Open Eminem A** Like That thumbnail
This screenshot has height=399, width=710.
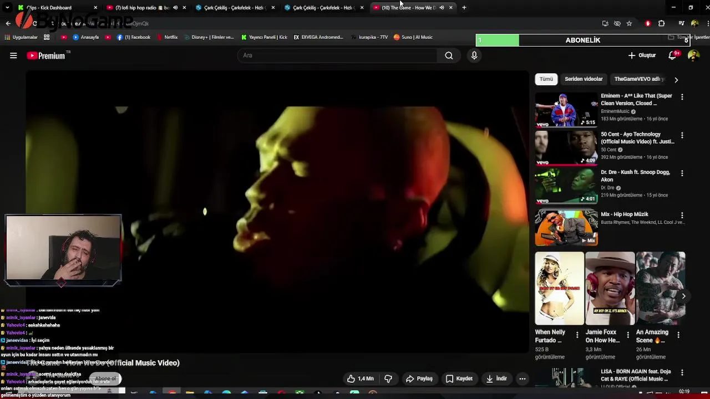[566, 110]
